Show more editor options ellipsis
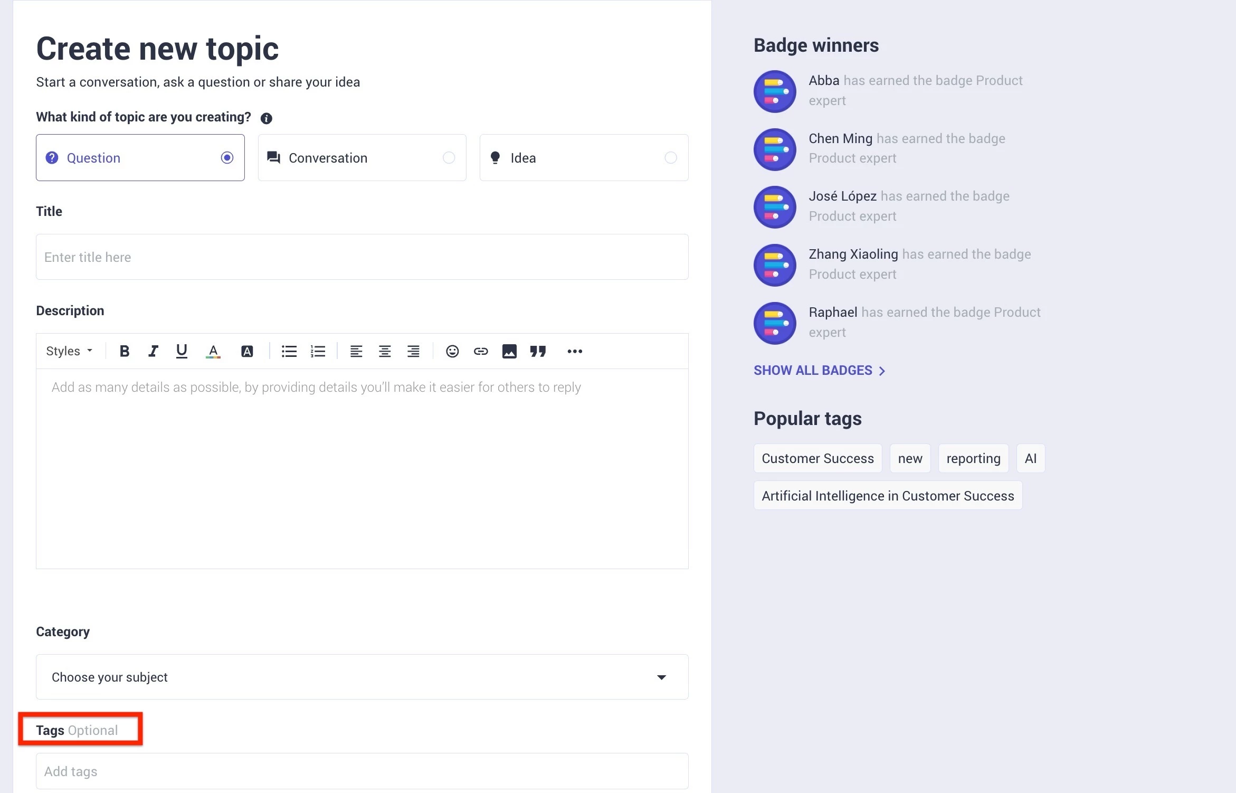The height and width of the screenshot is (793, 1236). click(x=575, y=351)
